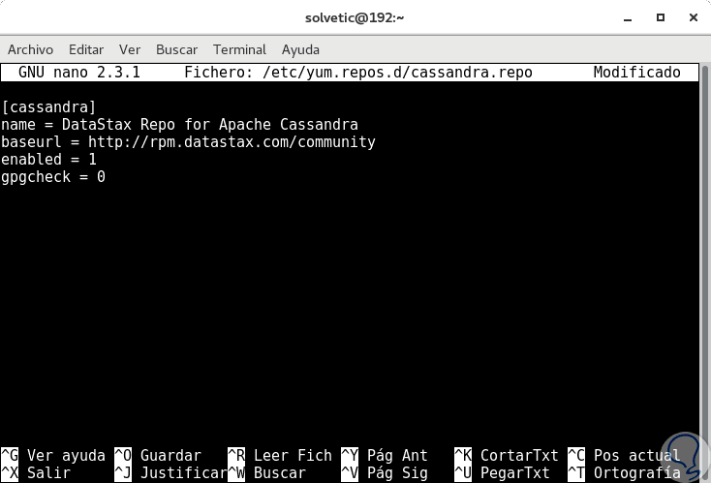The width and height of the screenshot is (711, 483).
Task: Open the Ver menu
Action: point(130,49)
